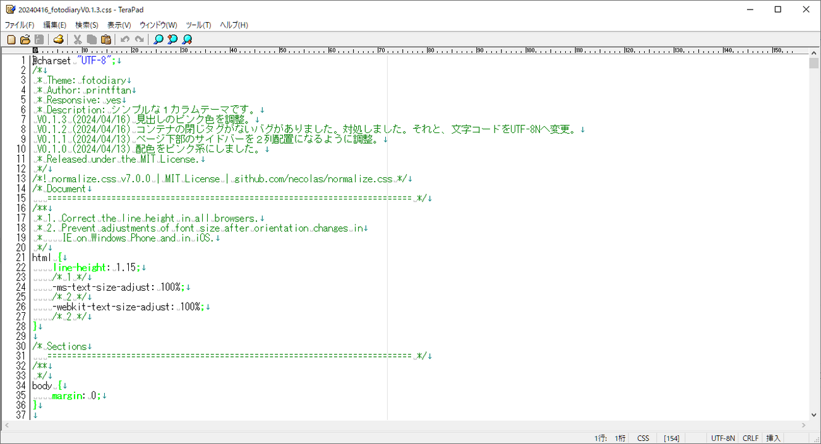Click the vertical scrollbar down arrow
This screenshot has height=444, width=821.
(x=815, y=415)
